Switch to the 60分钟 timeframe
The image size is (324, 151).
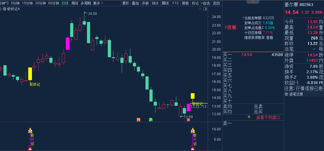pos(54,3)
